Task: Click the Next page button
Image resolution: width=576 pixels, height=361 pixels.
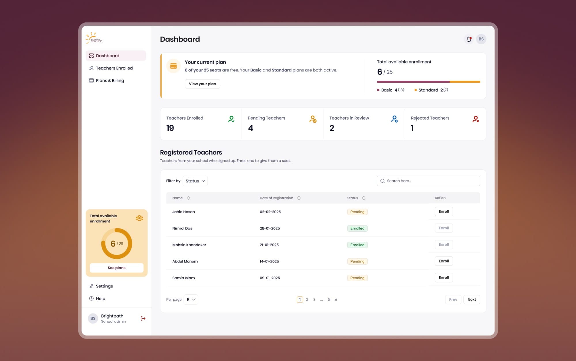Action: [472, 300]
